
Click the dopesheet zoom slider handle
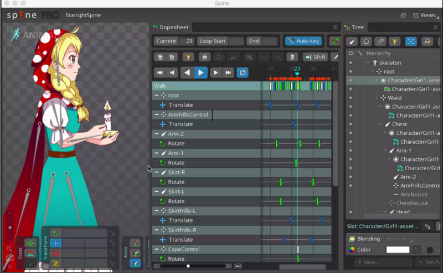pos(188,266)
